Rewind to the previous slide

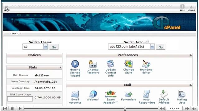(x=162, y=109)
